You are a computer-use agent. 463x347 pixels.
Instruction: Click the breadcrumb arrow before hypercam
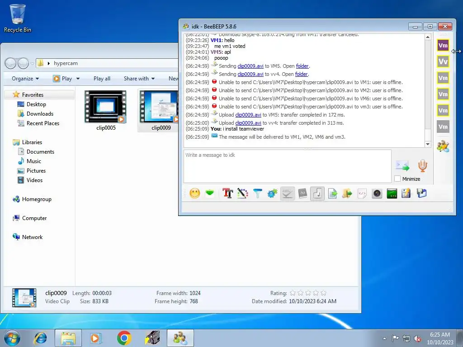(x=49, y=63)
